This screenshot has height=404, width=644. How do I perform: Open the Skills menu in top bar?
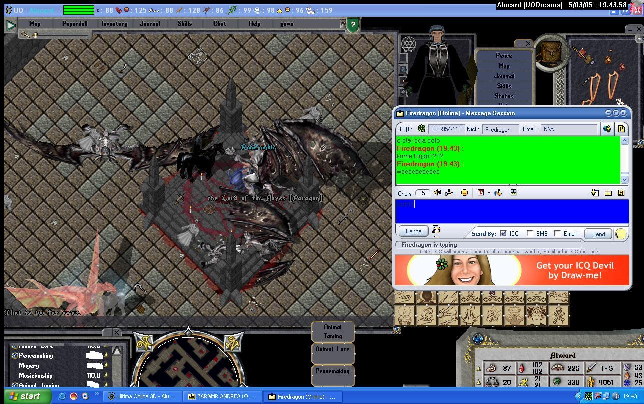(184, 24)
